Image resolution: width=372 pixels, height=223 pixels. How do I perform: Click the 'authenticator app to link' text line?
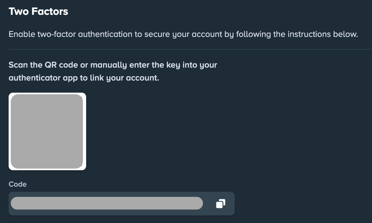[x=84, y=78]
